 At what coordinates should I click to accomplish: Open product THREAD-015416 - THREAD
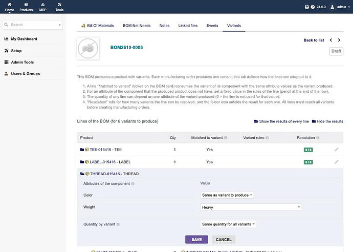point(115,174)
